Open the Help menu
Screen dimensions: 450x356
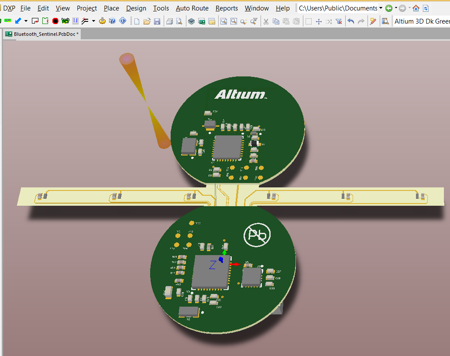pos(282,8)
